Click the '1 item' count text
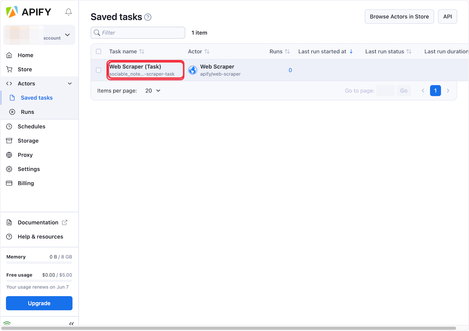This screenshot has height=331, width=469. coord(199,33)
